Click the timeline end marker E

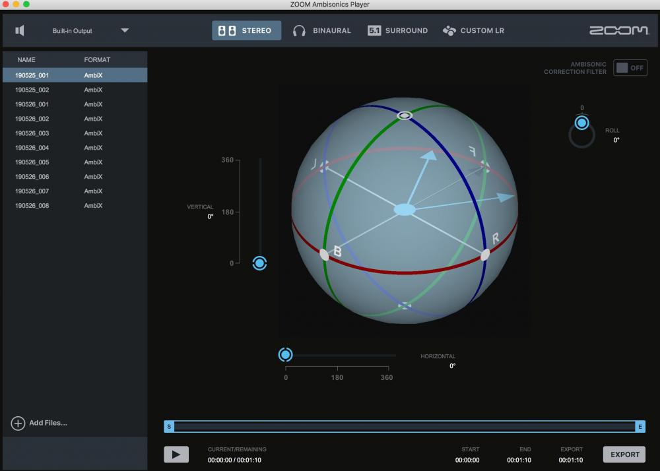pyautogui.click(x=640, y=427)
